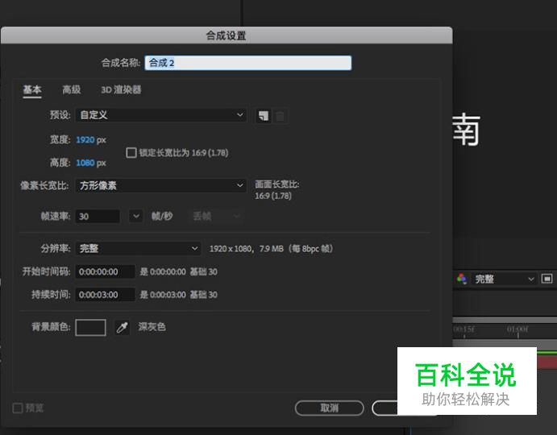Click the 持续时间 field 0:00:03:00
557x435 pixels.
click(x=105, y=294)
